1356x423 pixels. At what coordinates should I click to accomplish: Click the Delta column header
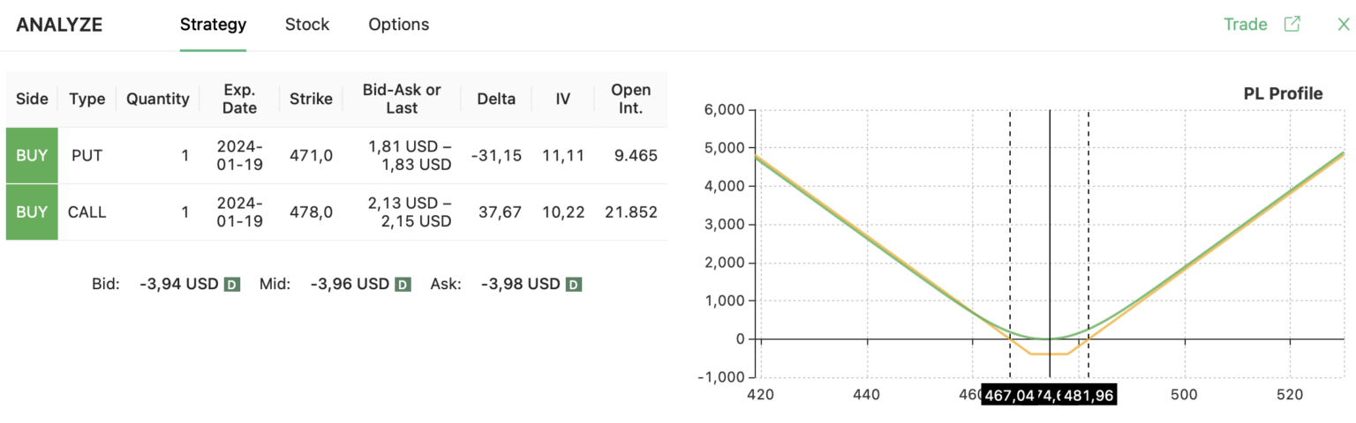pos(495,99)
